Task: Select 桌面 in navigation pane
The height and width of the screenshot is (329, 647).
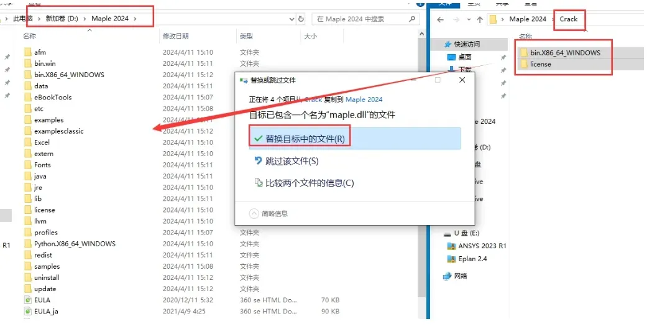Action: [465, 57]
